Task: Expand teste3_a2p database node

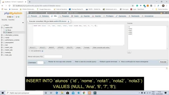Action: tap(2, 47)
